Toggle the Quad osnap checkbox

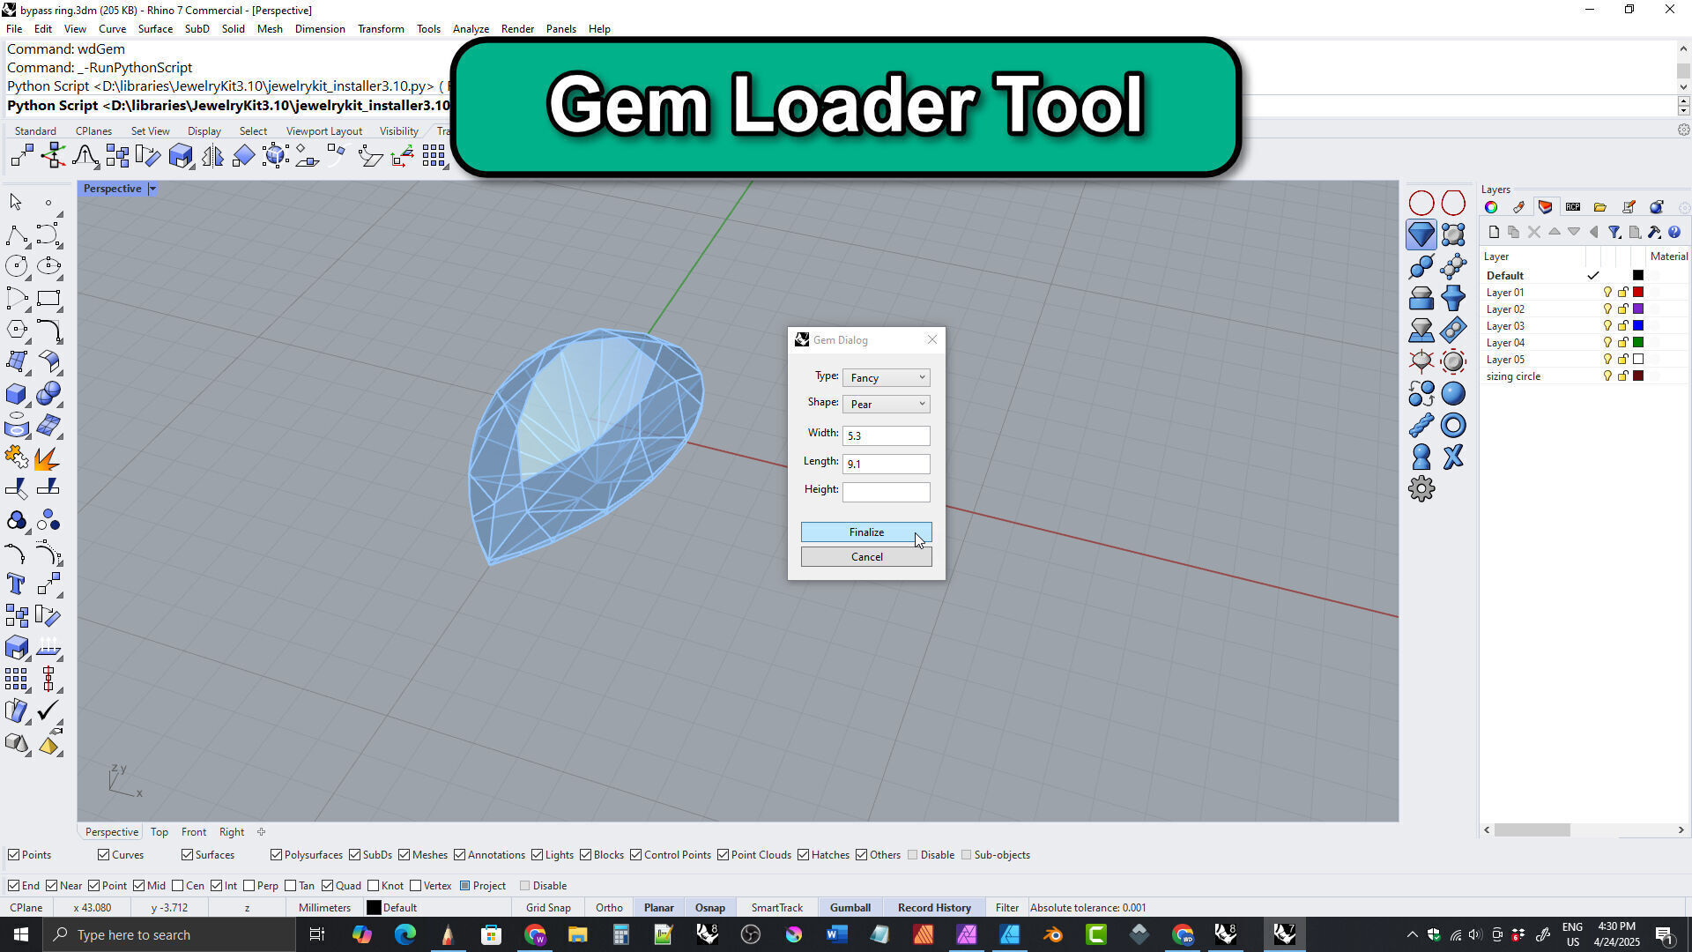point(328,886)
